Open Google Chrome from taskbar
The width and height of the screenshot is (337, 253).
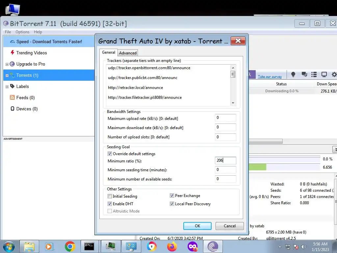pos(70,246)
